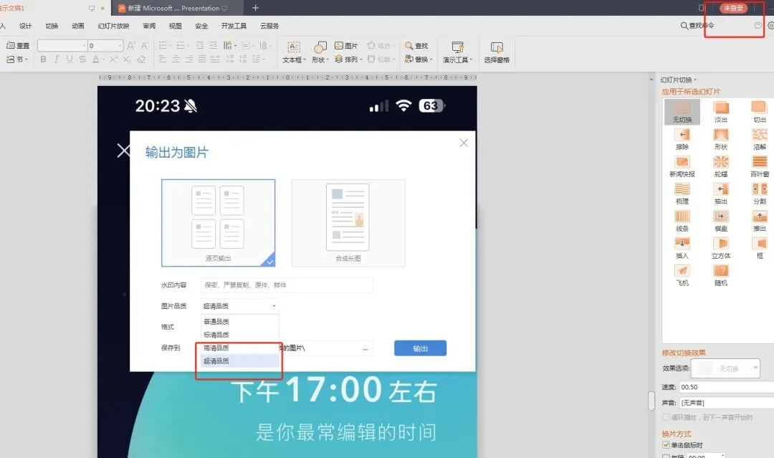This screenshot has width=774, height=458.
Task: Click the 未登录 login button
Action: click(734, 8)
